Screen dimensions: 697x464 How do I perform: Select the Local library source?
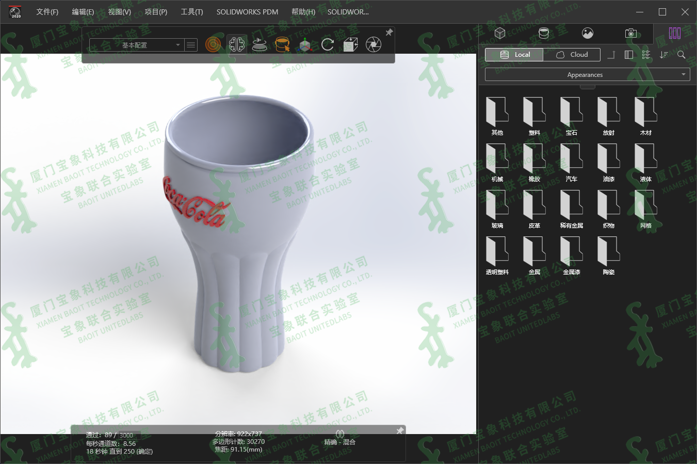click(x=514, y=55)
